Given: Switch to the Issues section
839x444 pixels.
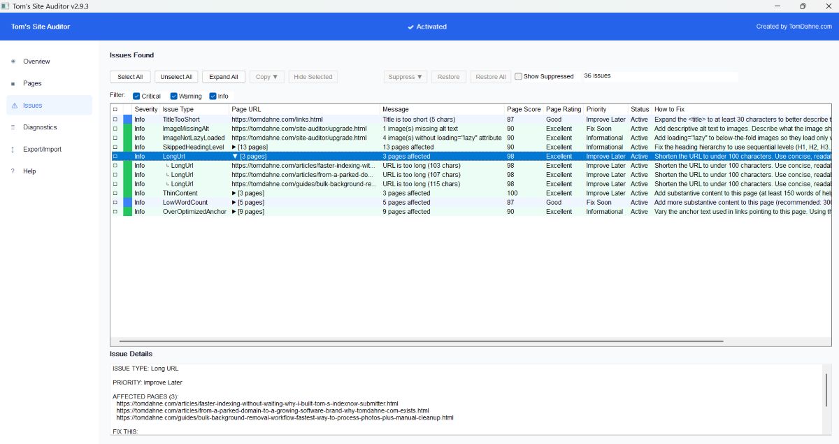Looking at the screenshot, I should coord(33,105).
